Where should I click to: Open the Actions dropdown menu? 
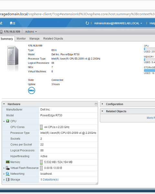pos(31,32)
